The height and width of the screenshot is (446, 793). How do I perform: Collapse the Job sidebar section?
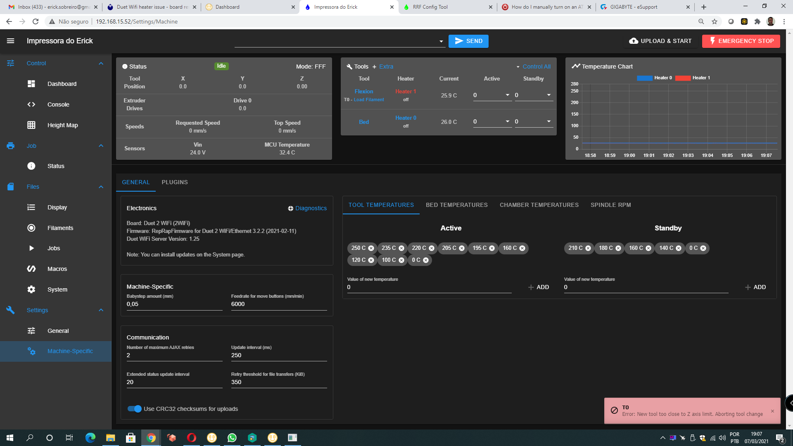click(x=101, y=146)
